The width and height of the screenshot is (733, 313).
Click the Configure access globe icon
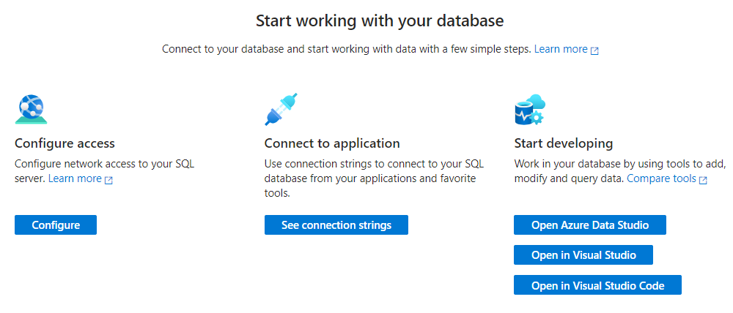tap(31, 110)
